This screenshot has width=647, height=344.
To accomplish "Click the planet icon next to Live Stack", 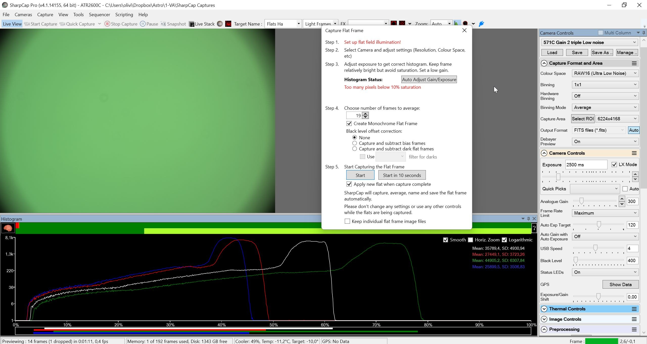I will pos(220,24).
